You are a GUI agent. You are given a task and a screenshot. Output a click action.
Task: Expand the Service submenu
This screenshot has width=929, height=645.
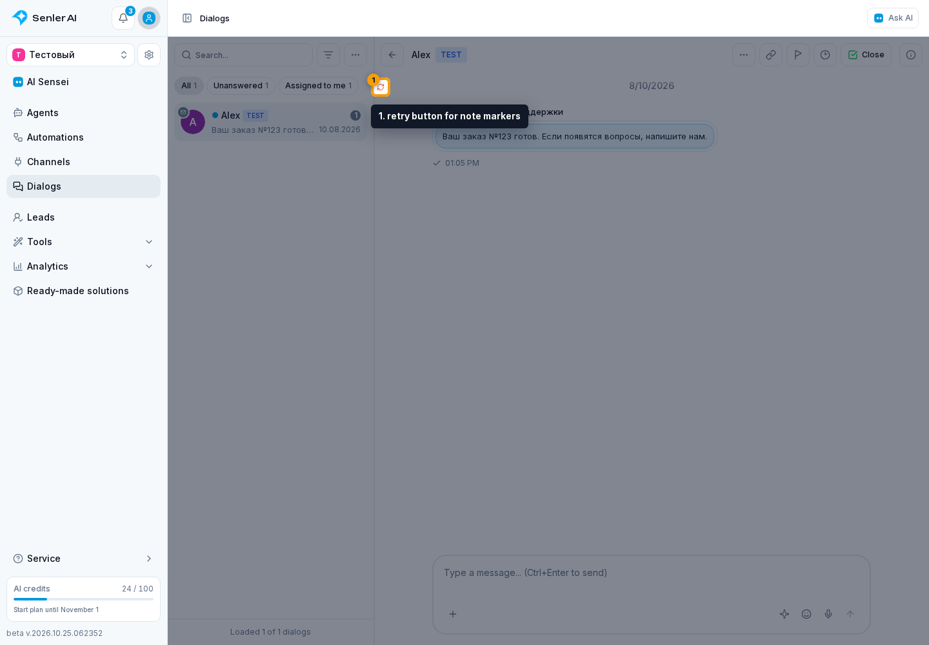(83, 559)
